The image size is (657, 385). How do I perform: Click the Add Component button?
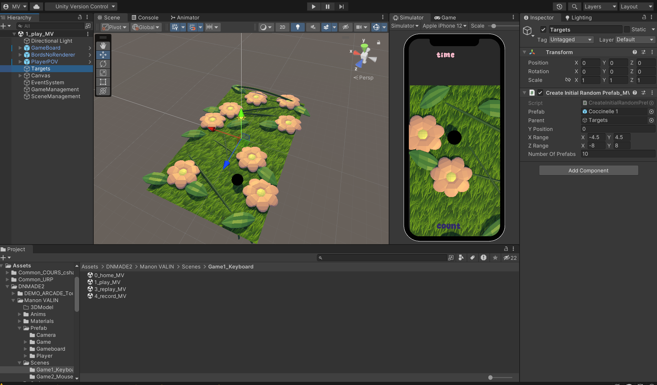588,170
